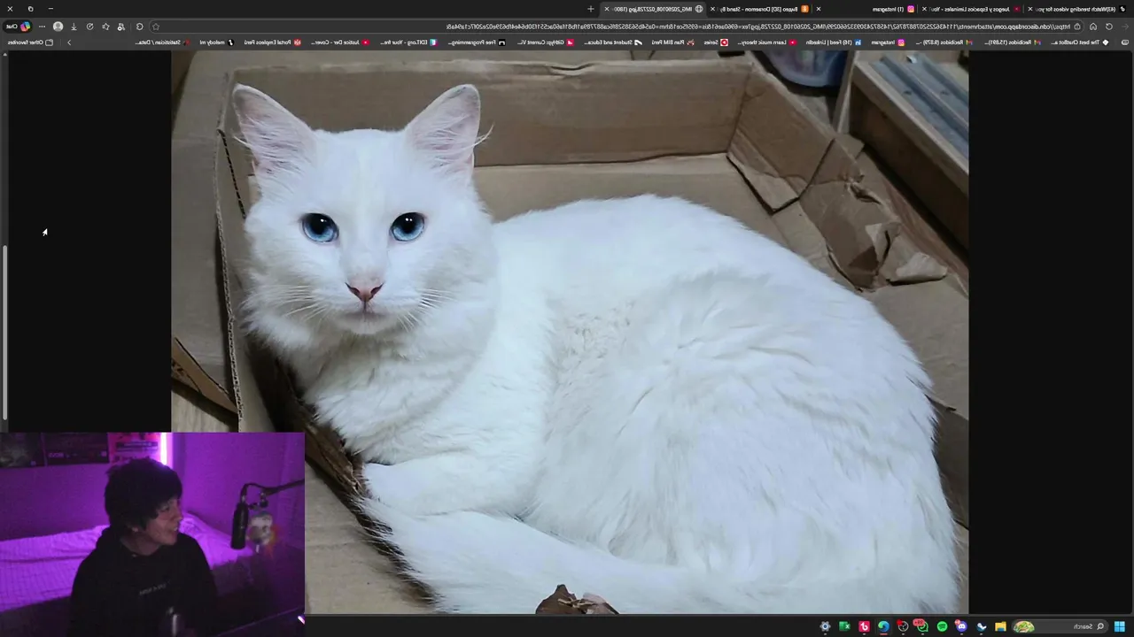Open the browser History icon
1134x637 pixels.
click(89, 27)
